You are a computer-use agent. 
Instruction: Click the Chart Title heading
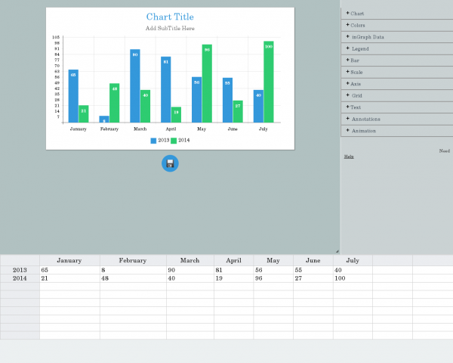tap(170, 17)
